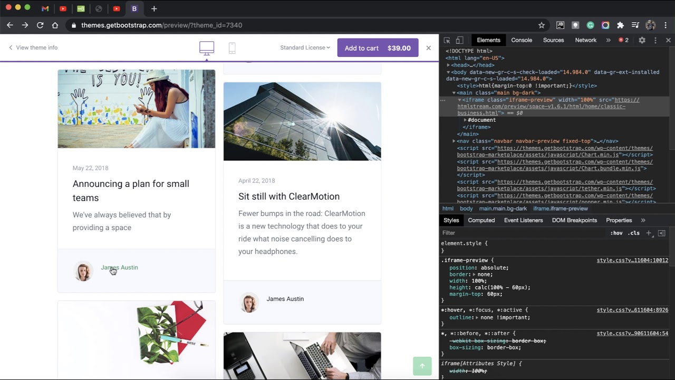This screenshot has height=380, width=675.
Task: Collapse the main bg-dark node
Action: 454,93
